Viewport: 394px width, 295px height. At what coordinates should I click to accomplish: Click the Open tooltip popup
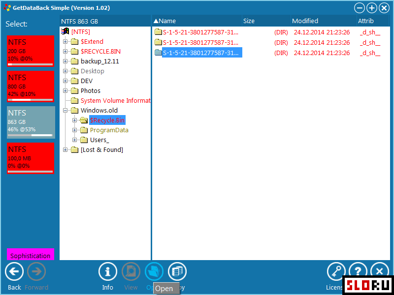coord(166,289)
